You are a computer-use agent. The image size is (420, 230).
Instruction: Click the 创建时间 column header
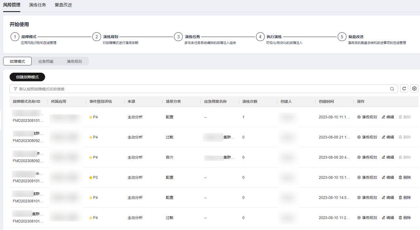[326, 101]
